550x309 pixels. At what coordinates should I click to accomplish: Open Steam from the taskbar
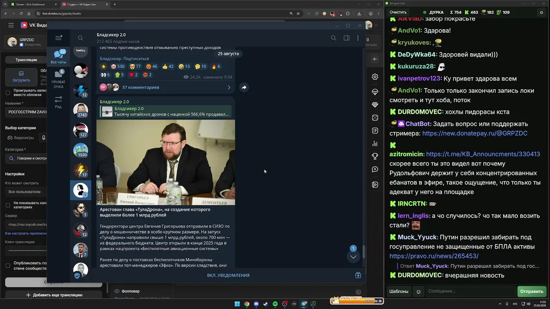[x=266, y=304]
